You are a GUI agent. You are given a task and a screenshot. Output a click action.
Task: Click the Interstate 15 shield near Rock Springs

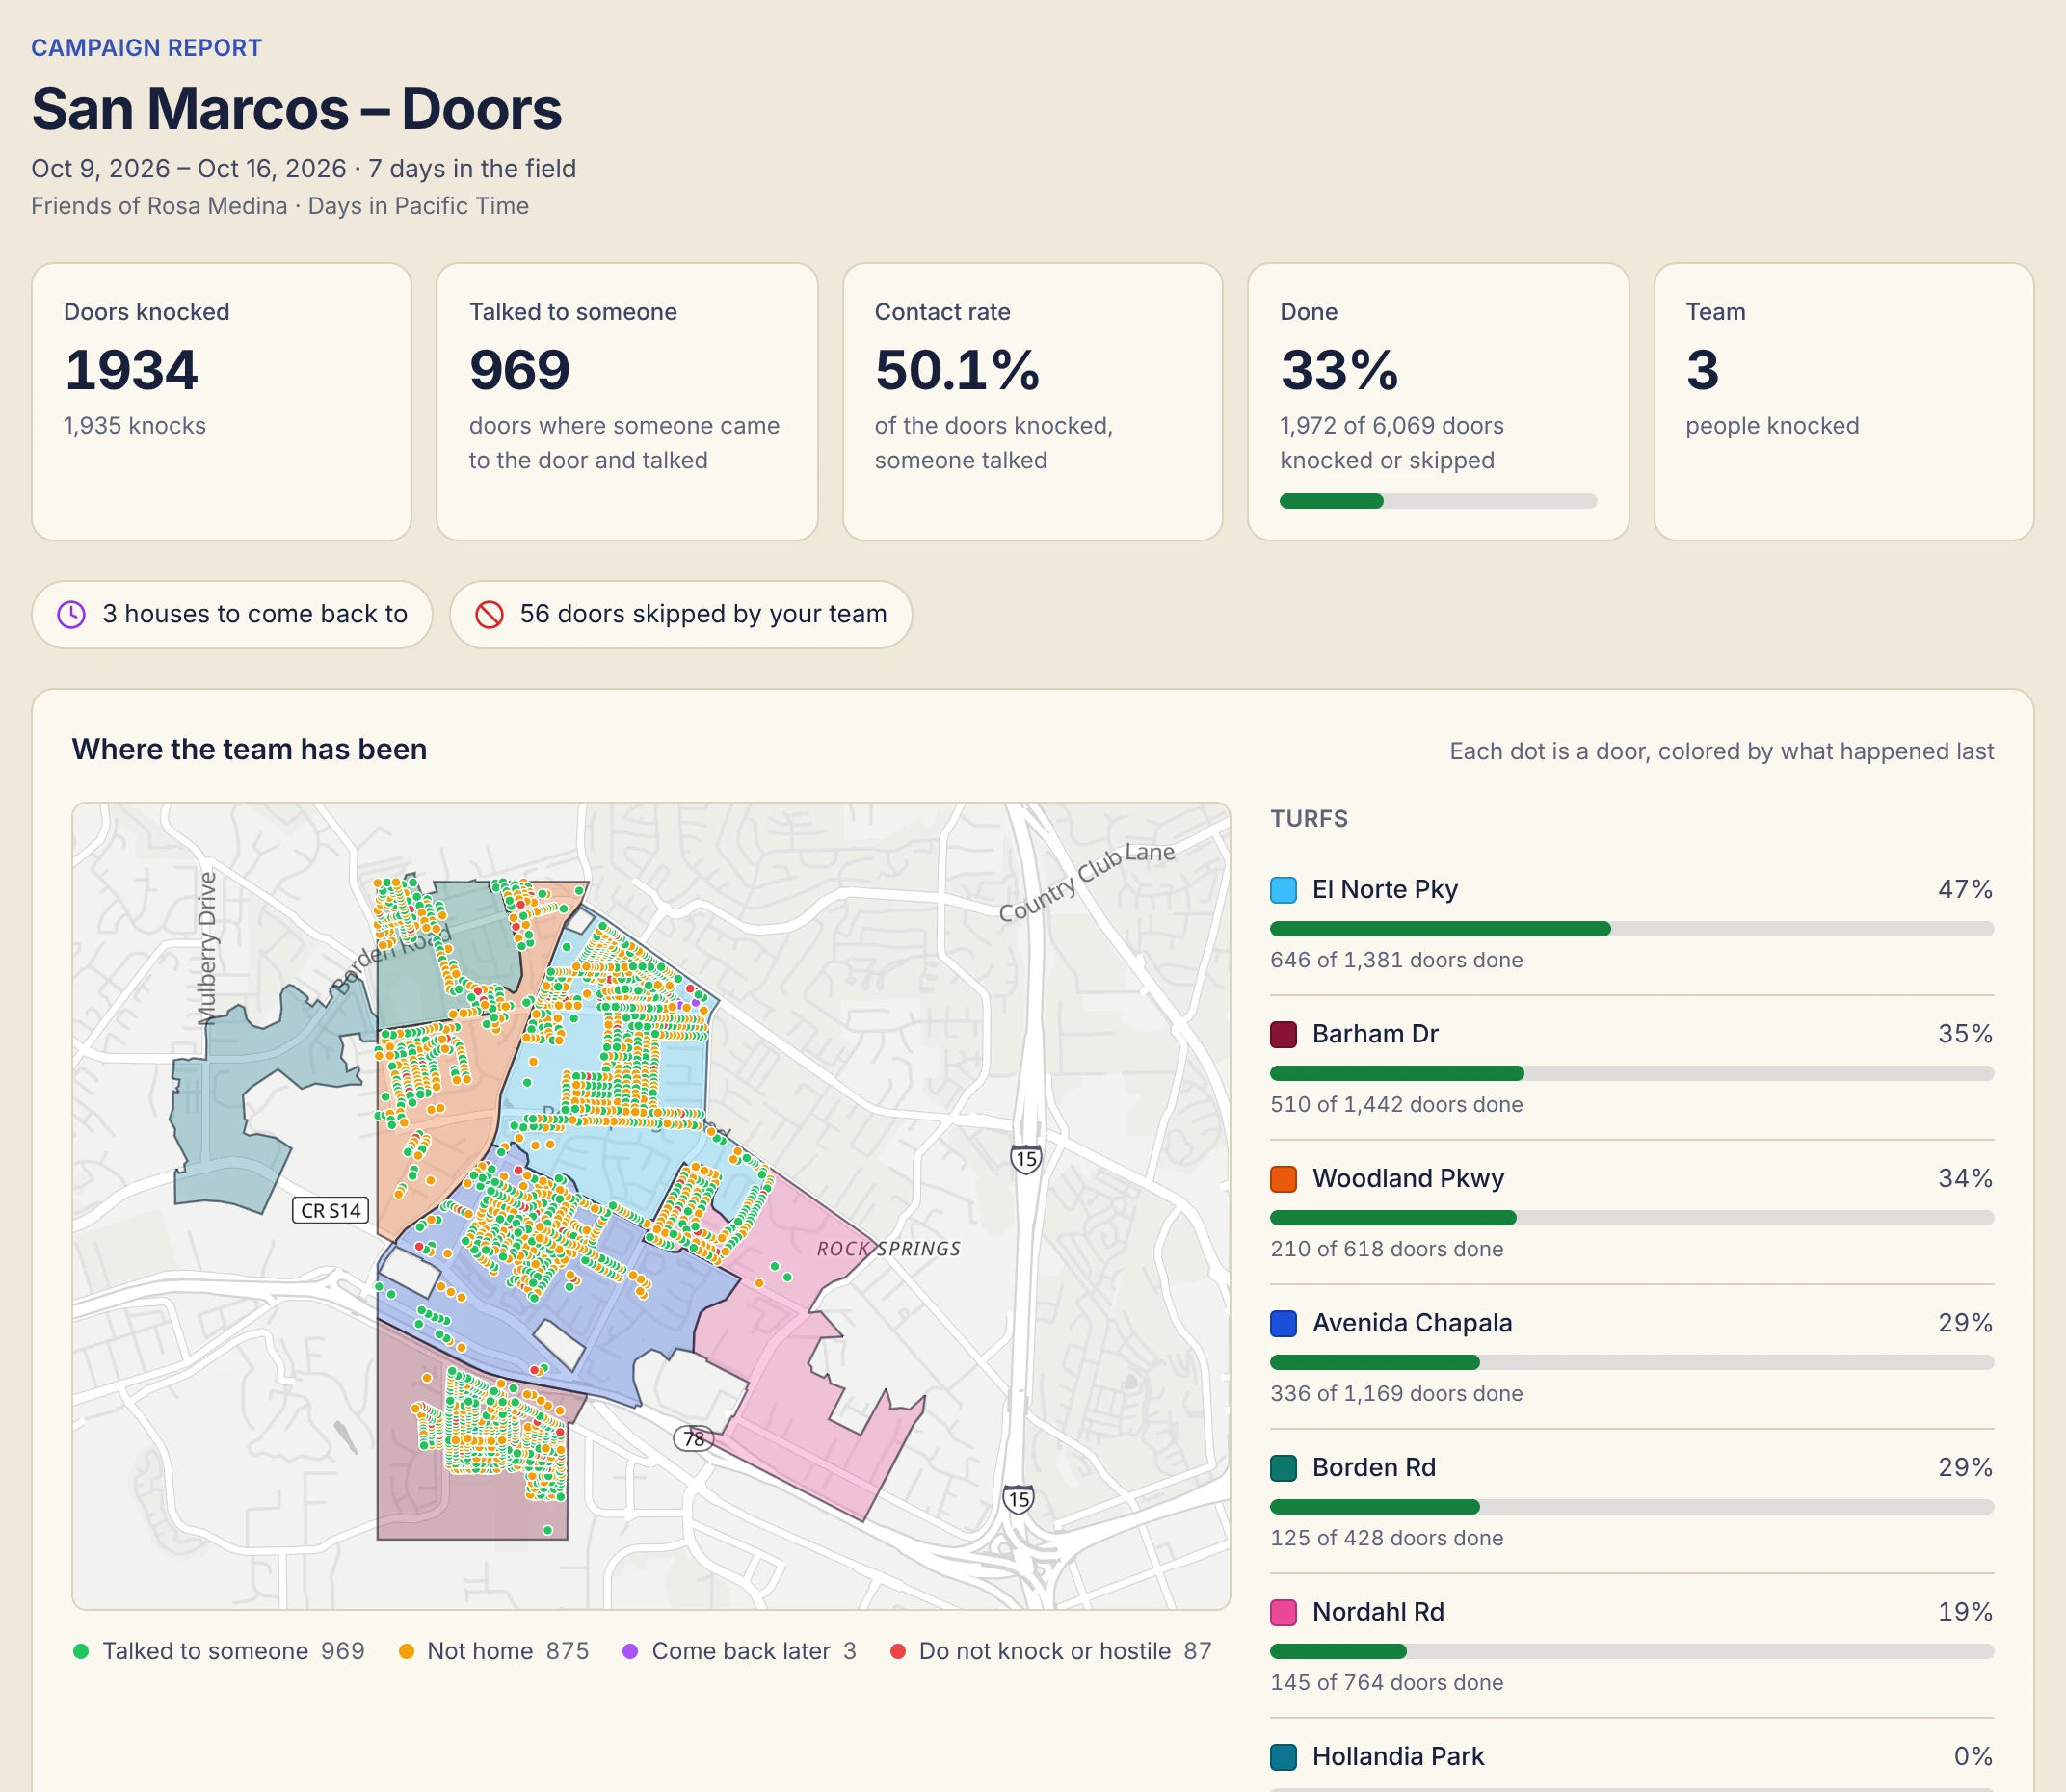click(x=1026, y=1159)
